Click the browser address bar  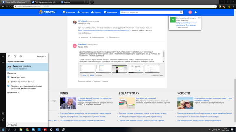click(x=114, y=6)
